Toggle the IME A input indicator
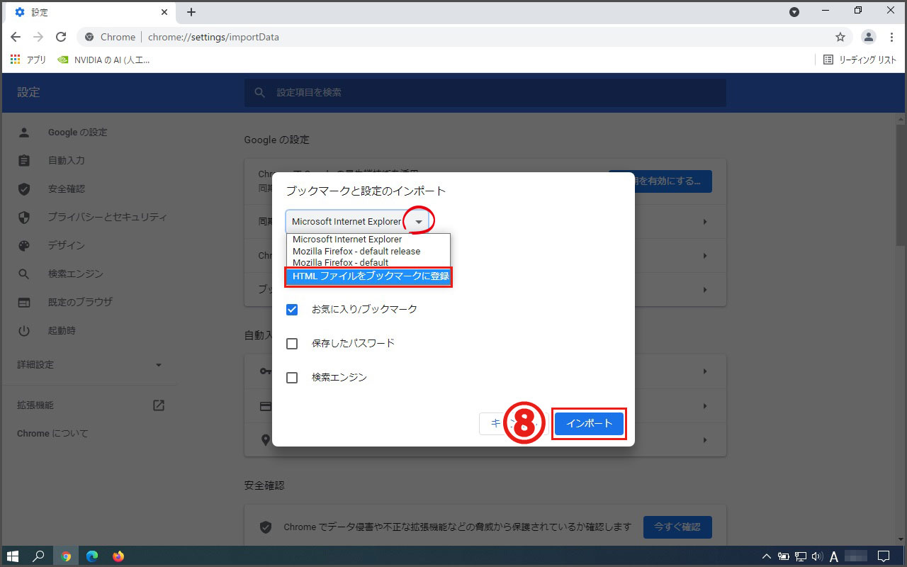This screenshot has width=907, height=567. [x=834, y=556]
